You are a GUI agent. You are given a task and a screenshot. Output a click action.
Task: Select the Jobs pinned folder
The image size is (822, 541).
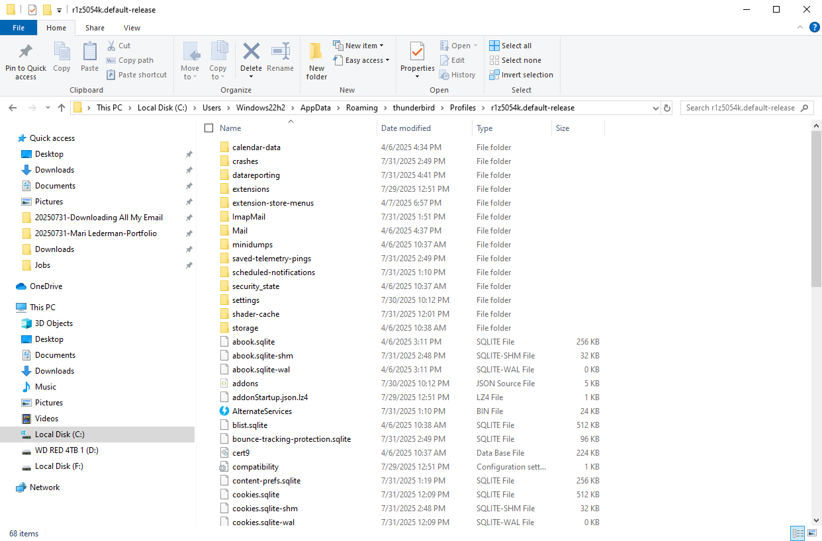pos(42,265)
